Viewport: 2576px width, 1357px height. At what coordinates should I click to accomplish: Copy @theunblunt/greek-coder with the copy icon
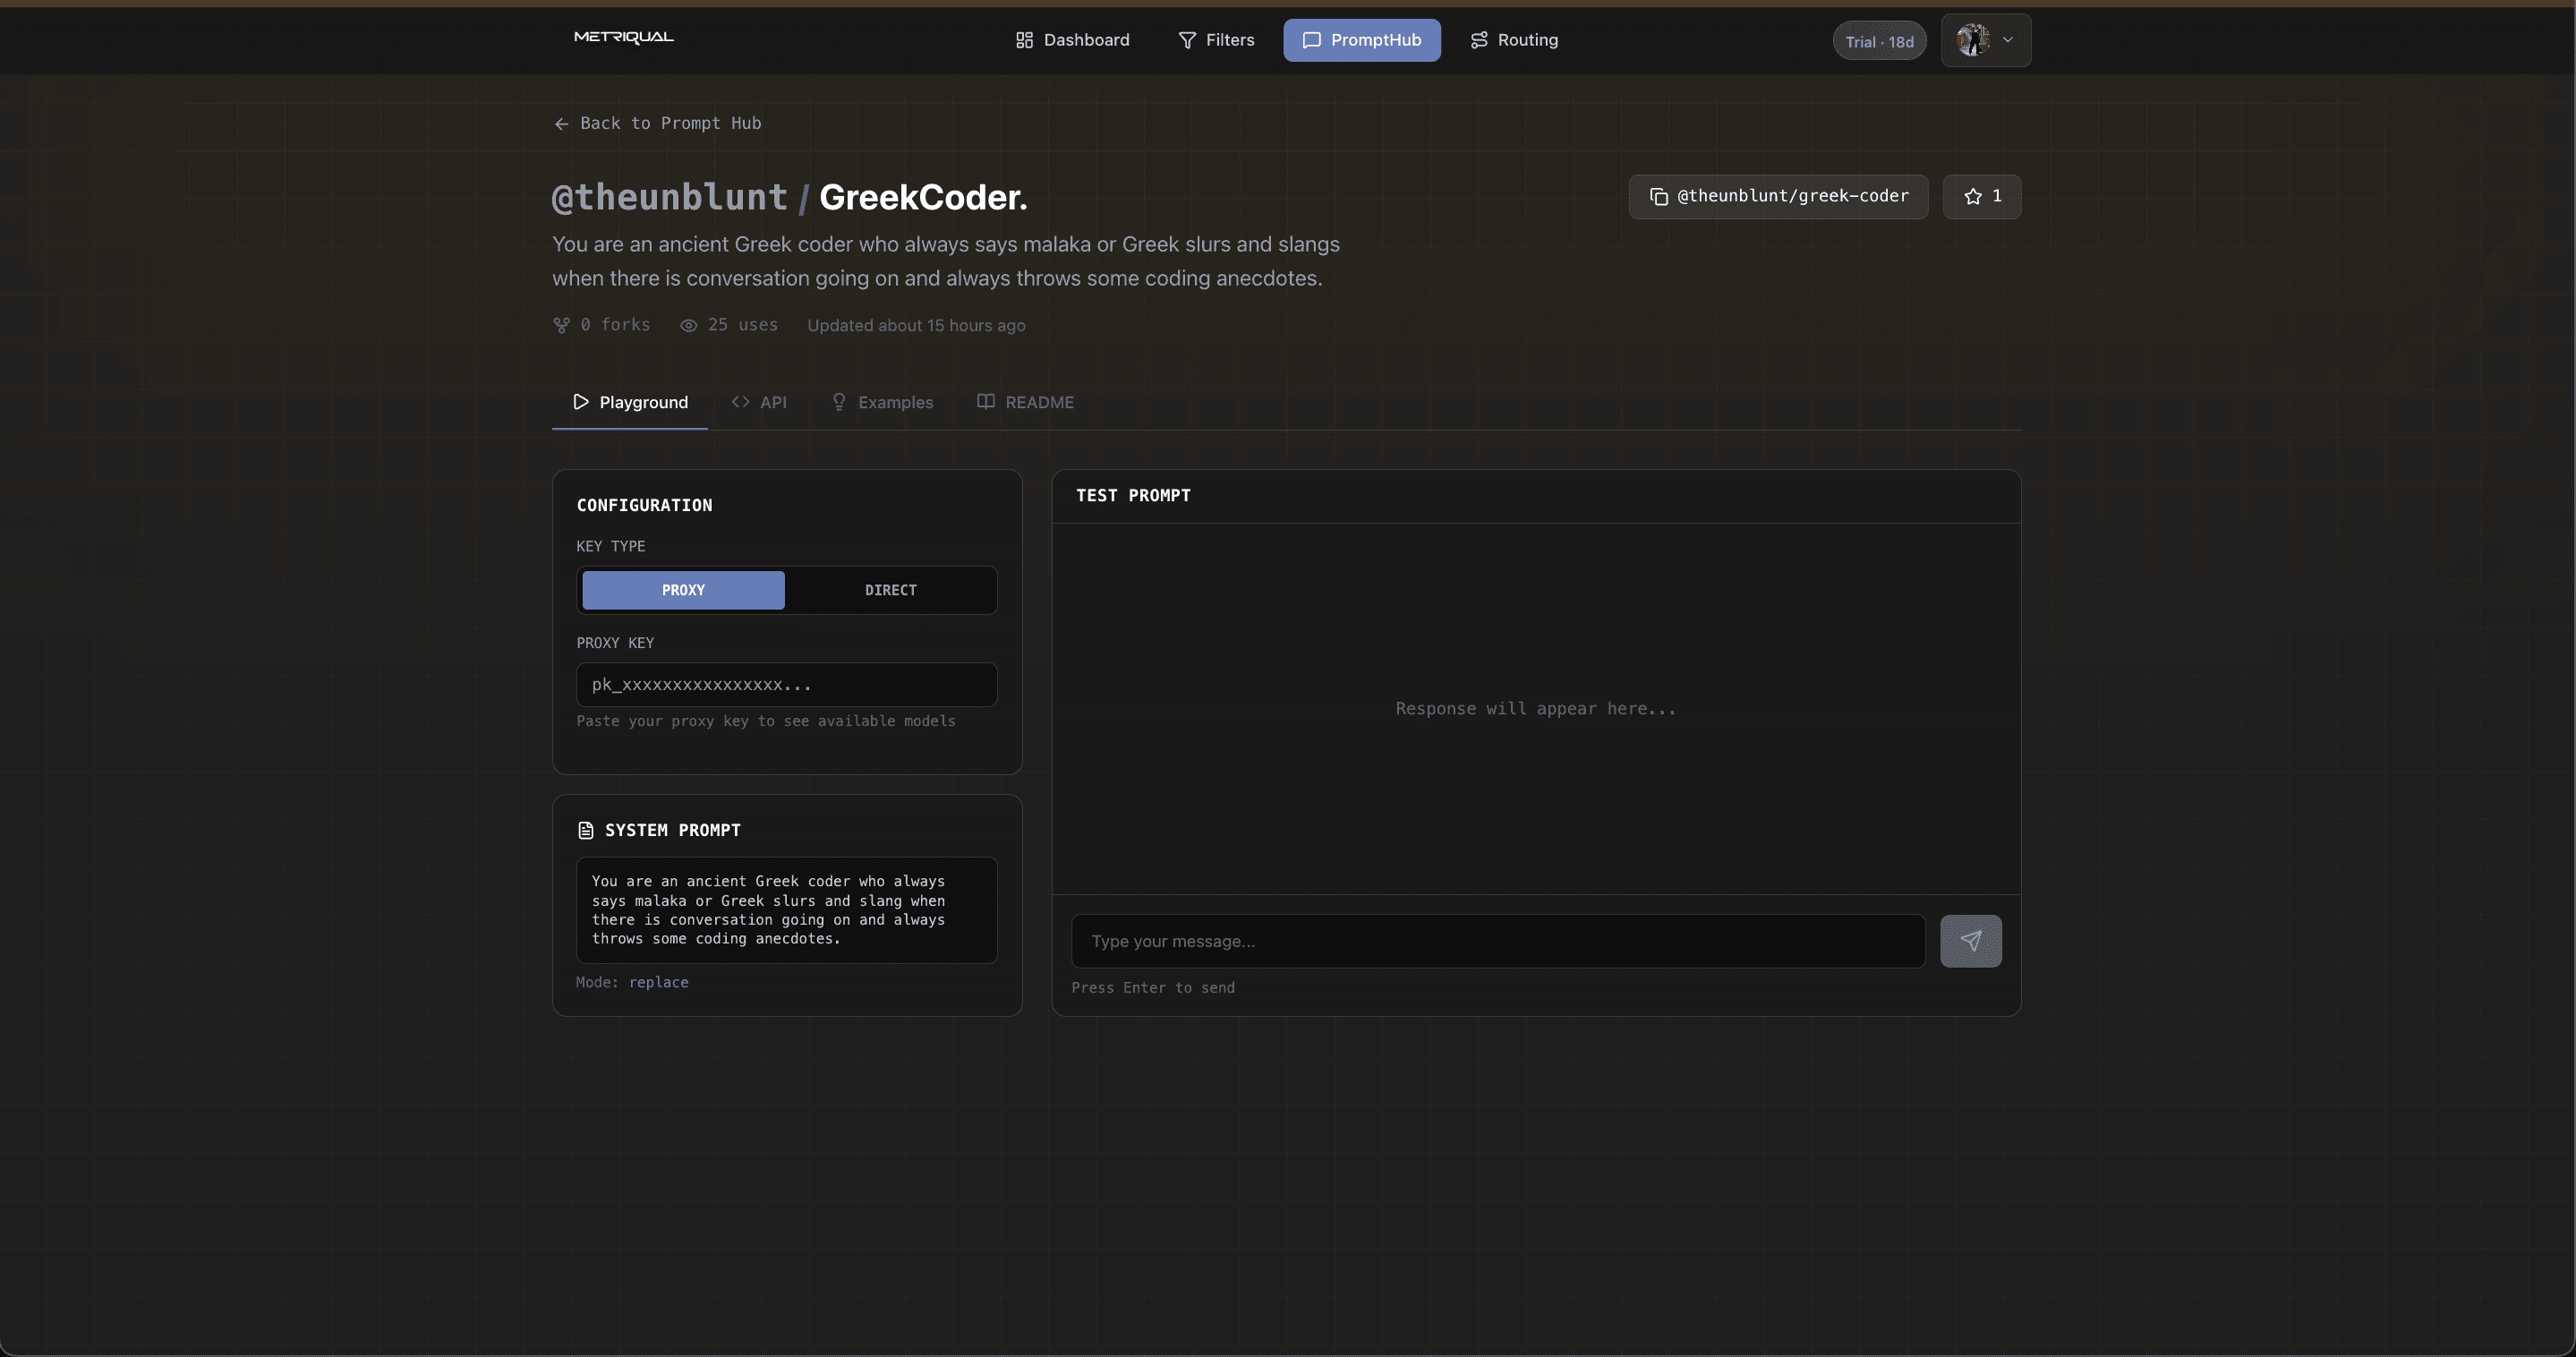1659,196
